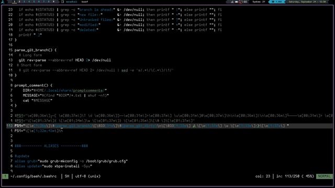Click the red circular tray icon
This screenshot has height=188, width=335.
(x=241, y=2)
